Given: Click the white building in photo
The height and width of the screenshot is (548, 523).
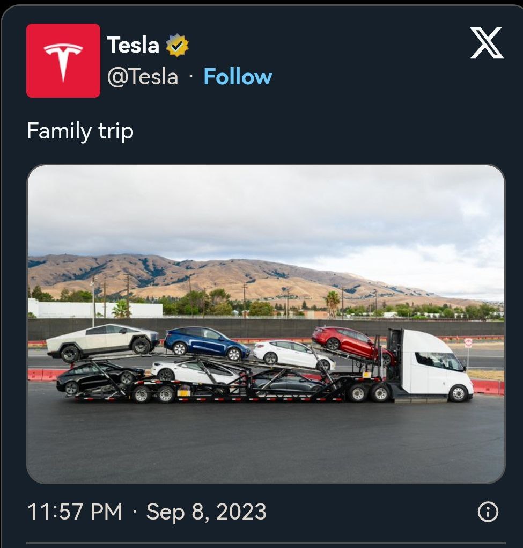Looking at the screenshot, I should (95, 309).
